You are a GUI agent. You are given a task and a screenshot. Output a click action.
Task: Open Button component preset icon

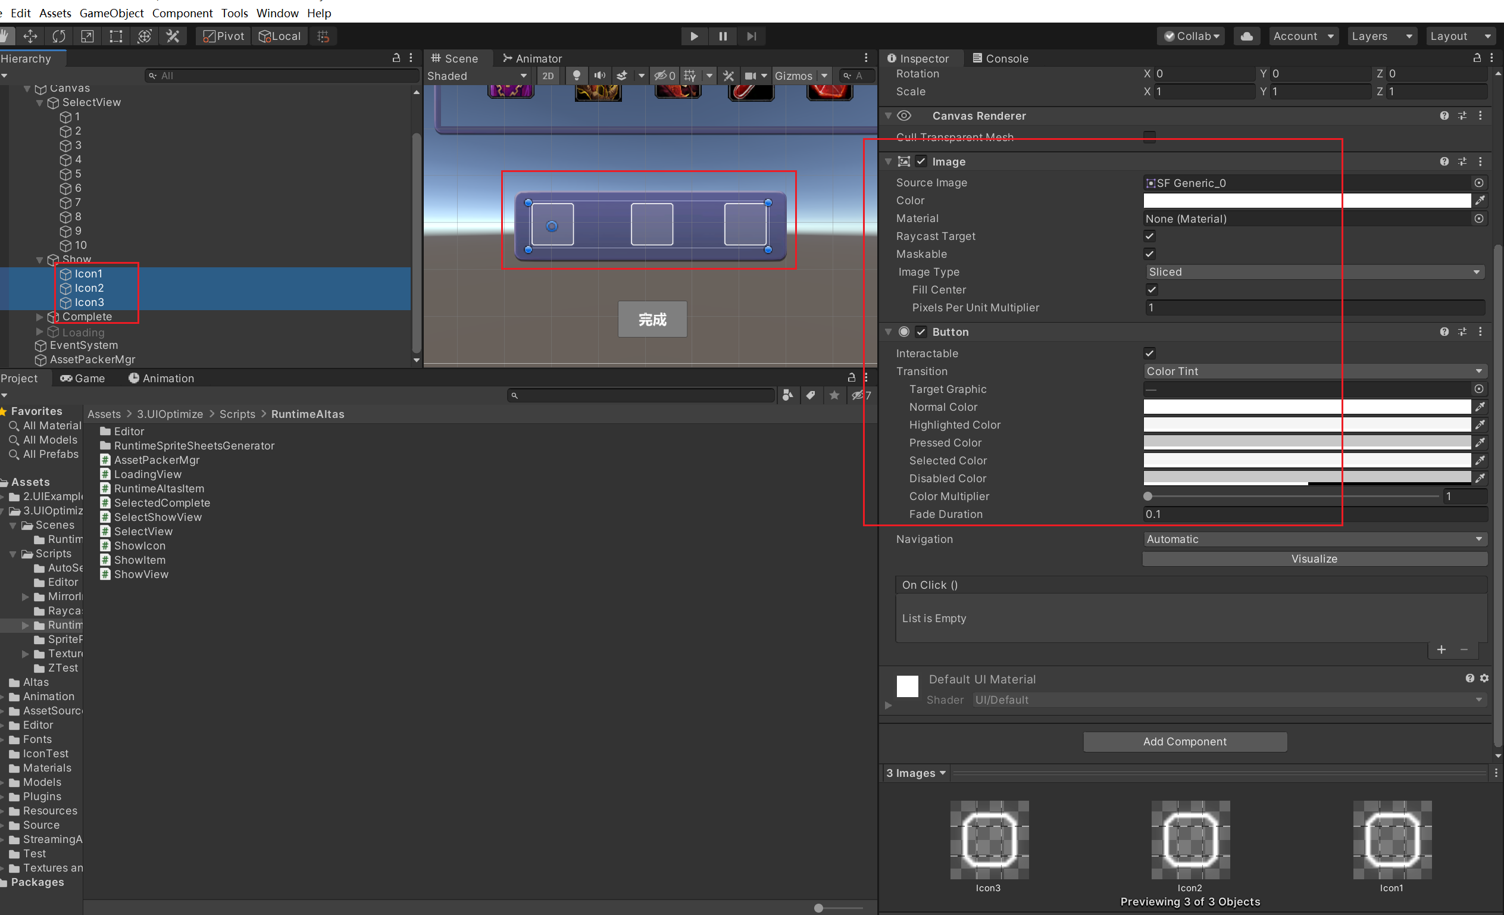[1462, 332]
